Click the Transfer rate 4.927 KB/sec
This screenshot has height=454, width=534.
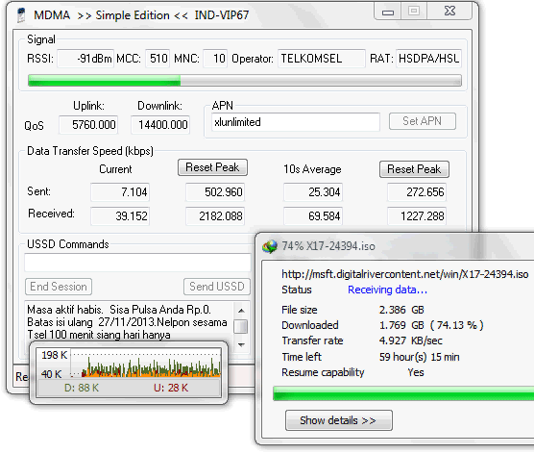click(411, 340)
